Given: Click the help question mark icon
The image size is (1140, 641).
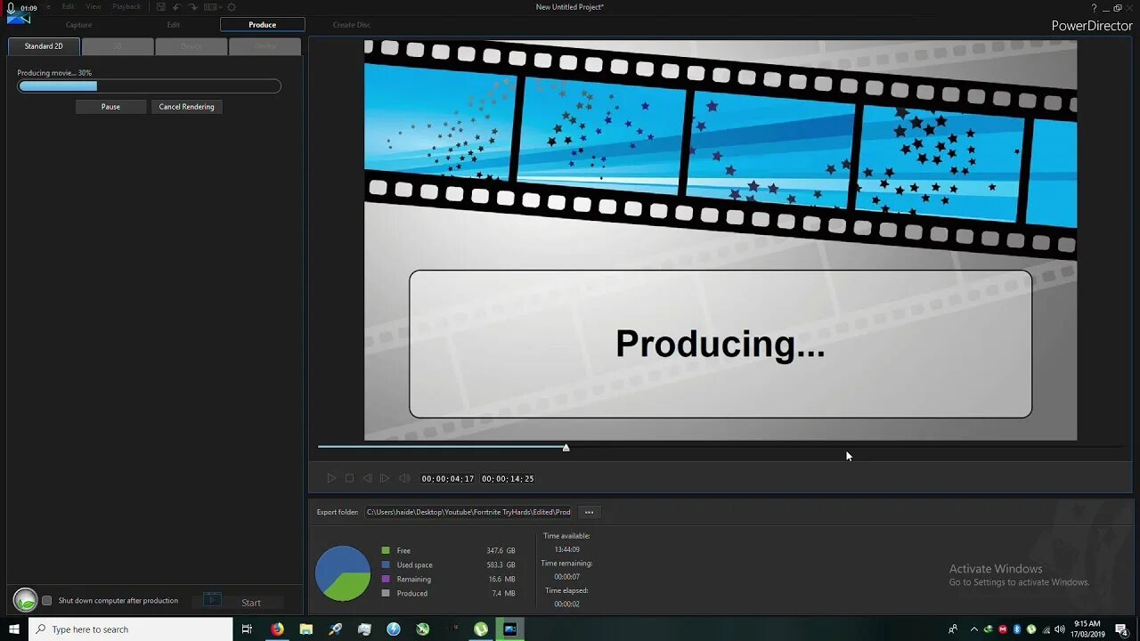Looking at the screenshot, I should 1094,8.
